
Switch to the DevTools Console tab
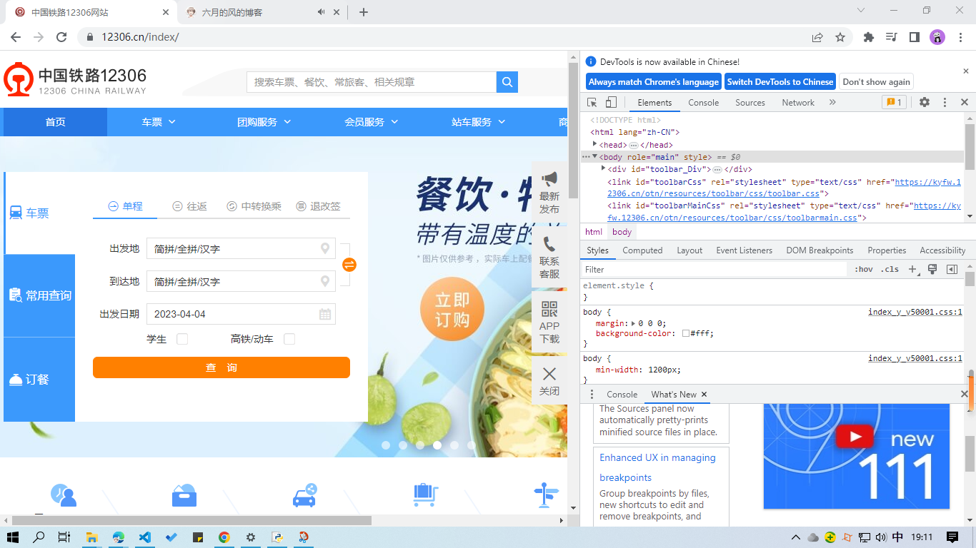[x=703, y=103]
